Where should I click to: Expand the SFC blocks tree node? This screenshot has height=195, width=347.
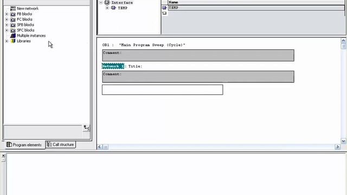tap(7, 30)
